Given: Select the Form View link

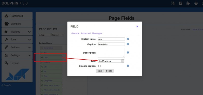Looking at the screenshot, I should click(x=185, y=30).
